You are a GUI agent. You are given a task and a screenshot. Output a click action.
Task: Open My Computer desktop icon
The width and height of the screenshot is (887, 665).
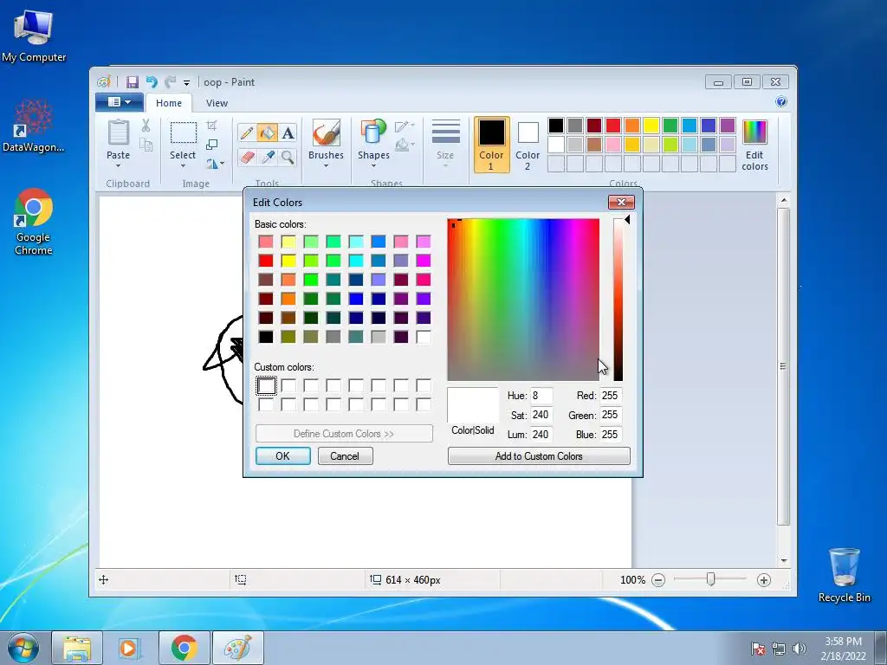point(34,36)
